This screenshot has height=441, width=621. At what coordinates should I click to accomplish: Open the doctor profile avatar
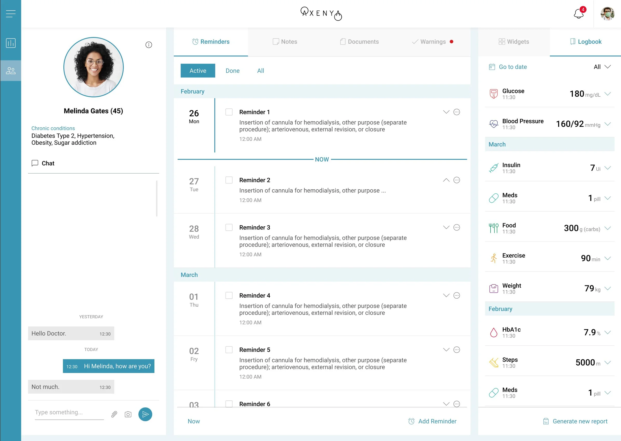click(607, 14)
